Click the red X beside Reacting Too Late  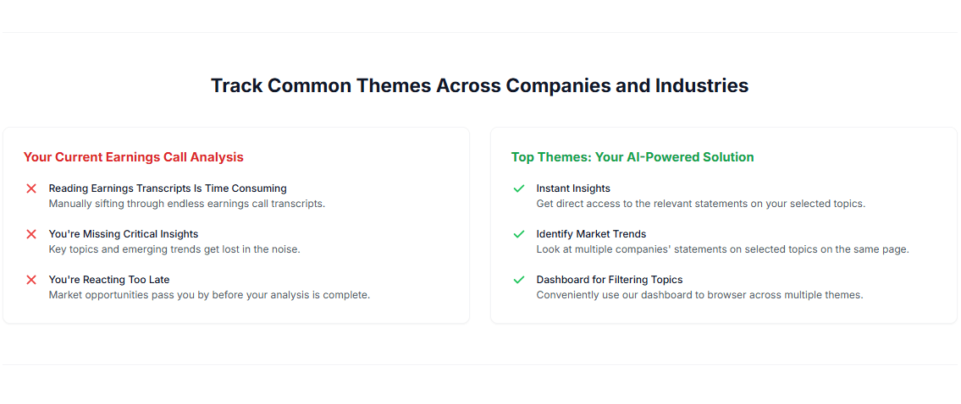tap(31, 280)
